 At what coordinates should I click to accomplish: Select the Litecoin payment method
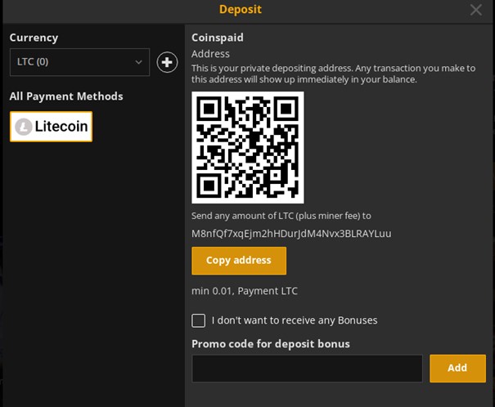[x=52, y=127]
